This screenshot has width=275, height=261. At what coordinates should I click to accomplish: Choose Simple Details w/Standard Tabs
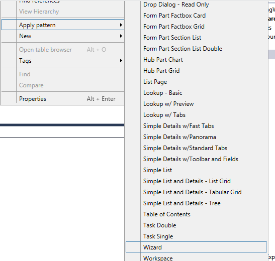tap(196, 148)
